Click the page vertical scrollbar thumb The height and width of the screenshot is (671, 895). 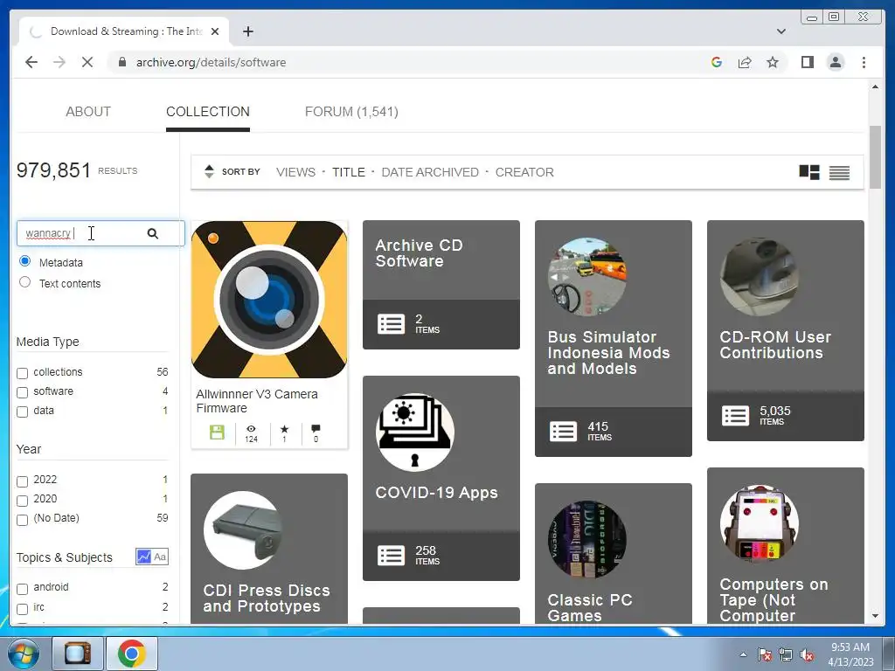click(875, 157)
